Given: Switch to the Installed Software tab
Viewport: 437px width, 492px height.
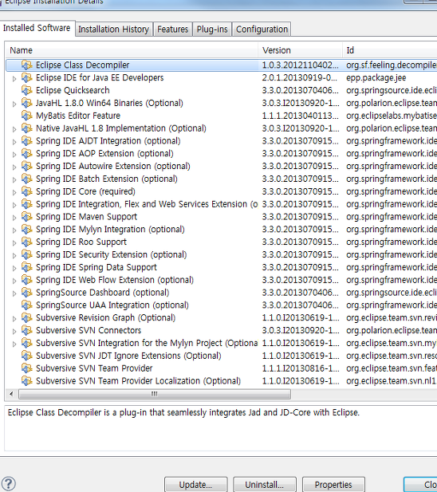Looking at the screenshot, I should (37, 28).
